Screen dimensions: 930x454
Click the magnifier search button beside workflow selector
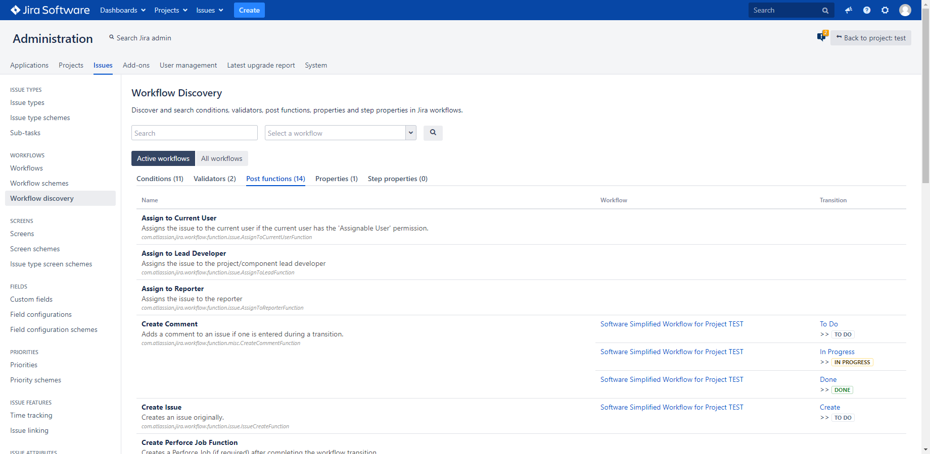point(433,133)
